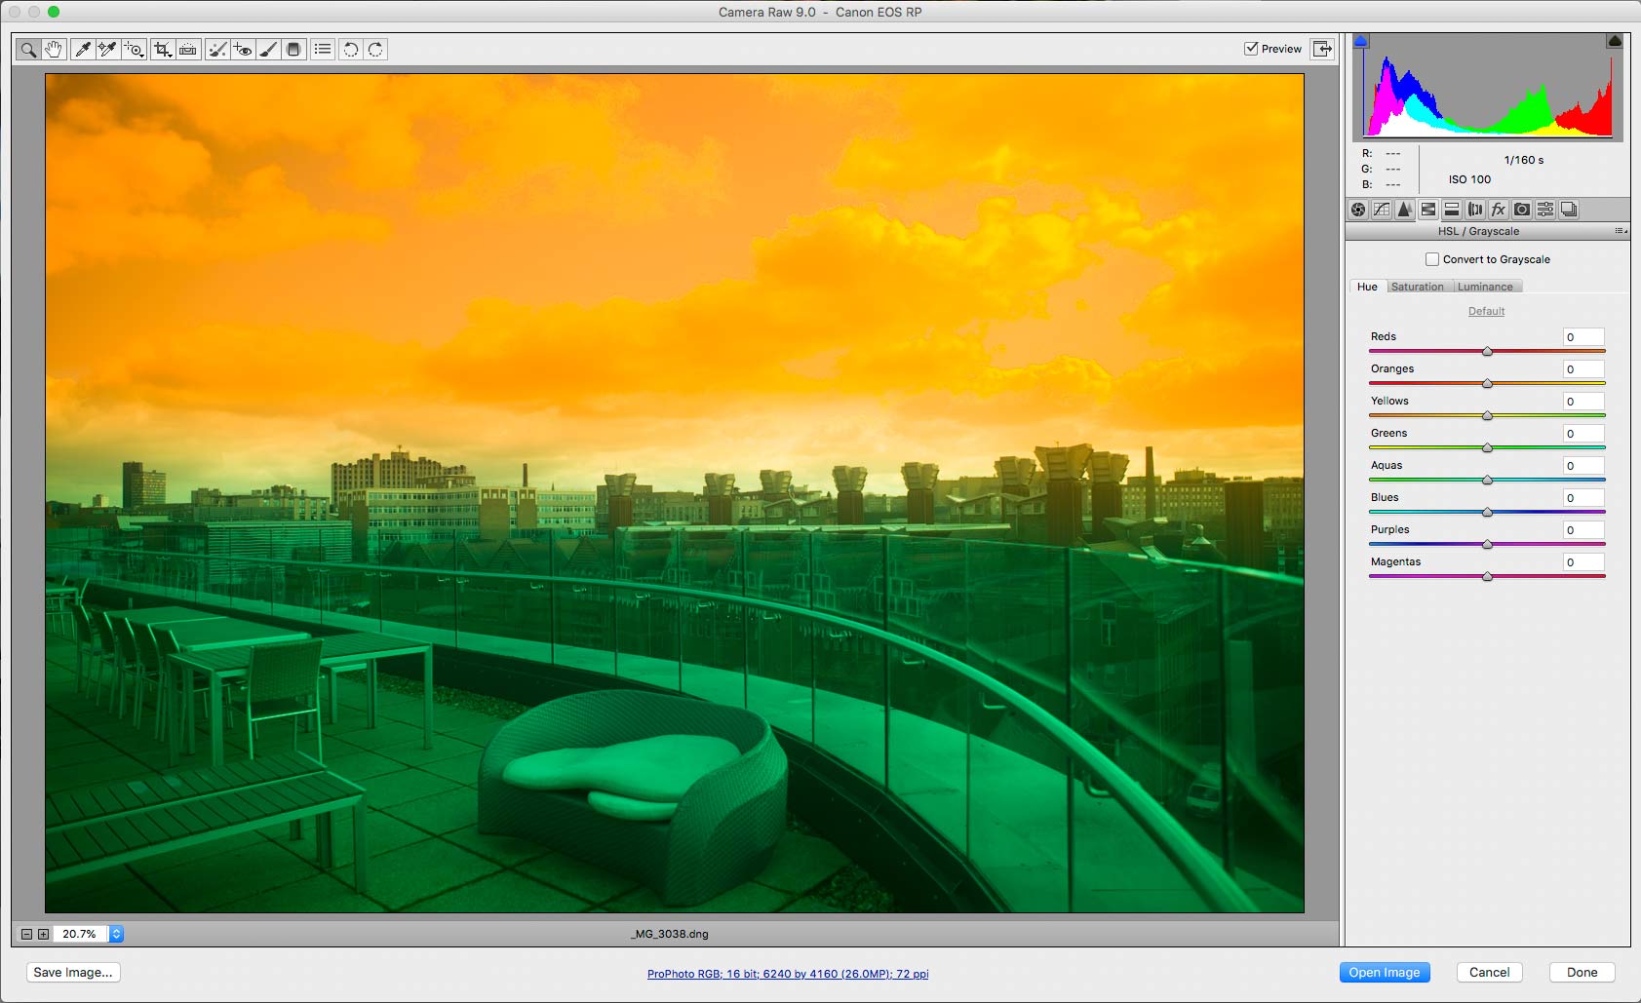Screen dimensions: 1641x1003
Task: Click the Open Image button
Action: tap(1385, 972)
